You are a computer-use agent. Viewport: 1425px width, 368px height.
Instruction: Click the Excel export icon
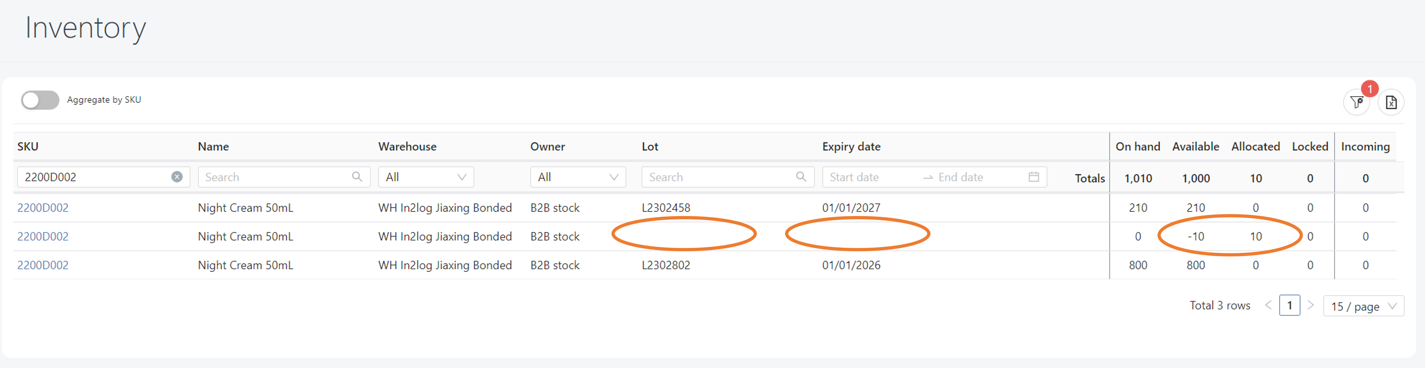pos(1391,102)
